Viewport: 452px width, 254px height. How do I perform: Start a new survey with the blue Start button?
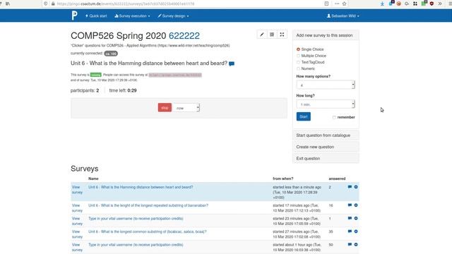pyautogui.click(x=304, y=116)
